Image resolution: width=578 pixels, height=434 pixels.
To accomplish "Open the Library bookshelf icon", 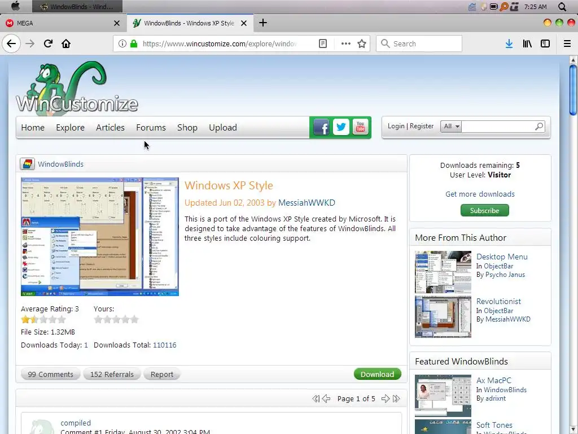I will point(527,44).
